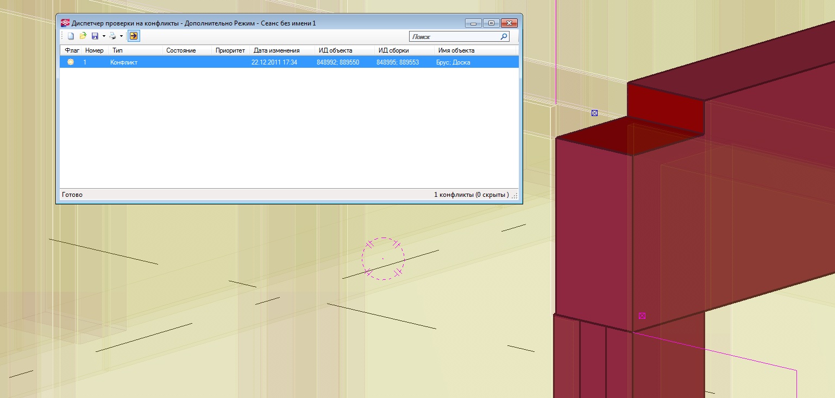Close the clash check manager window
The width and height of the screenshot is (835, 398).
tap(508, 23)
